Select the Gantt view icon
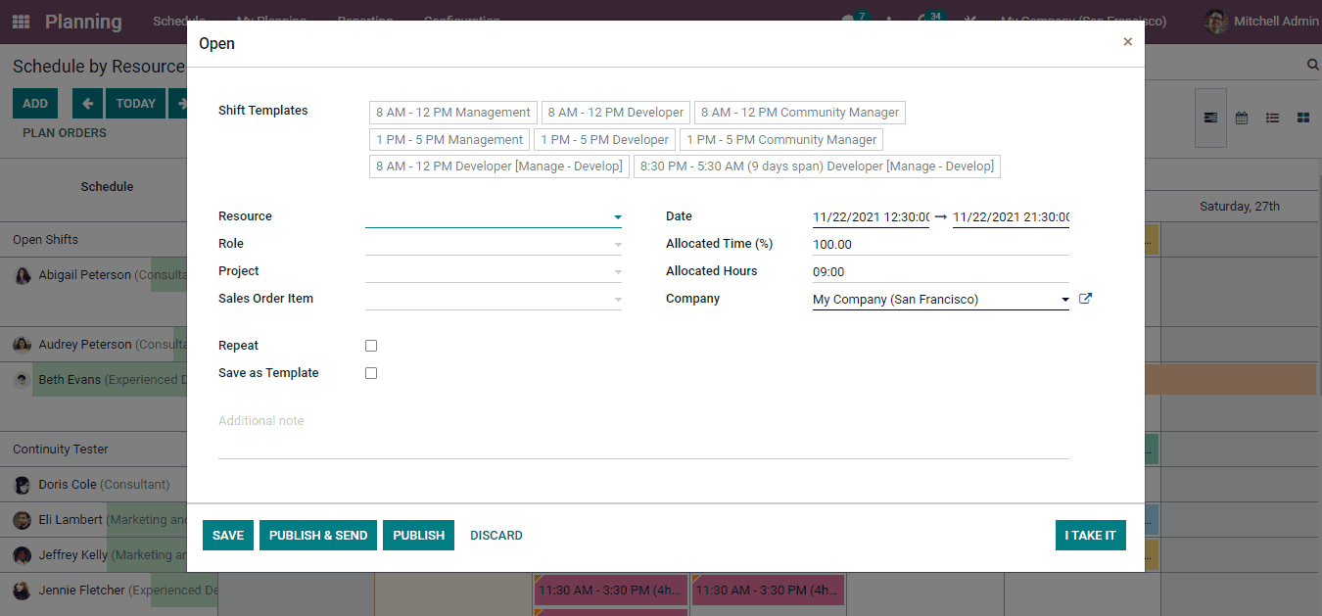Image resolution: width=1322 pixels, height=616 pixels. [x=1210, y=118]
